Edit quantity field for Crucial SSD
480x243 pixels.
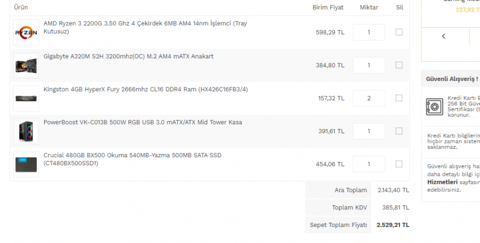coord(369,164)
